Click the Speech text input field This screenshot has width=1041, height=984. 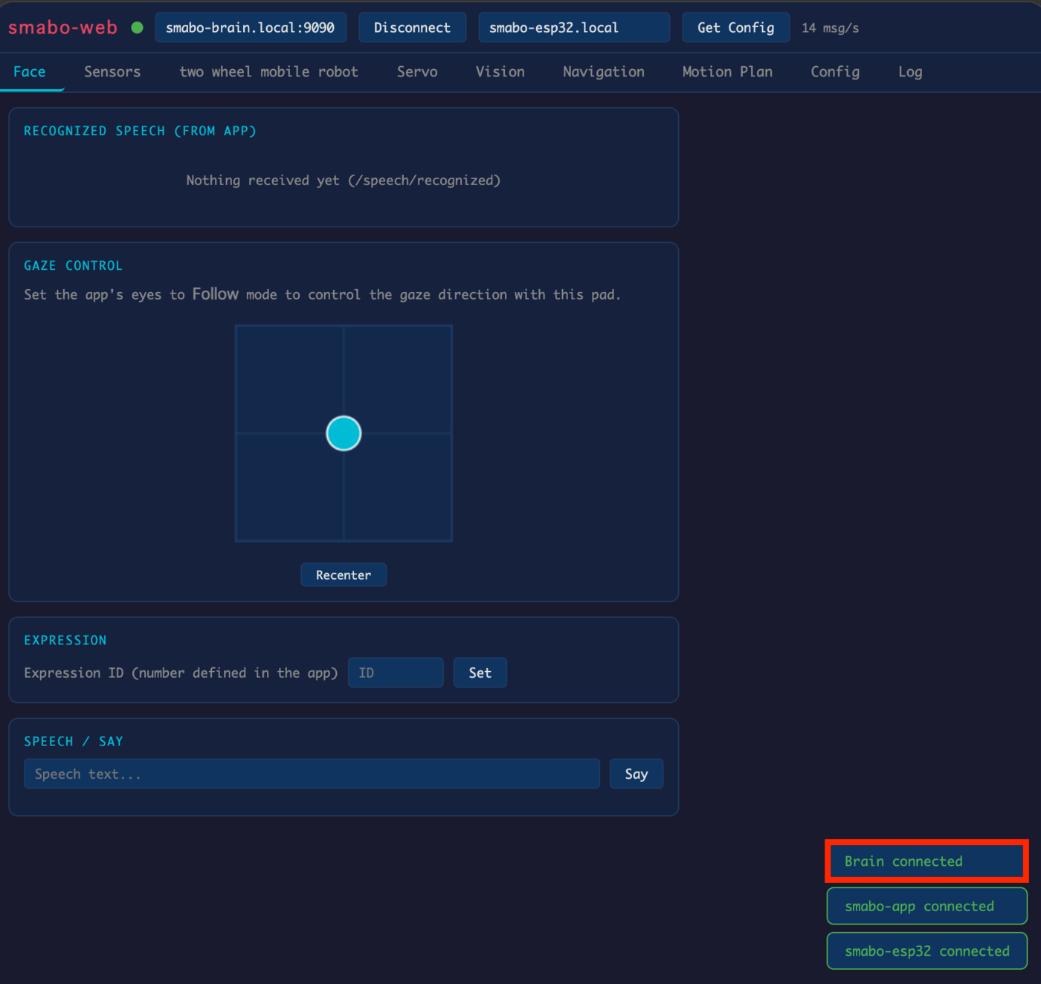click(312, 774)
